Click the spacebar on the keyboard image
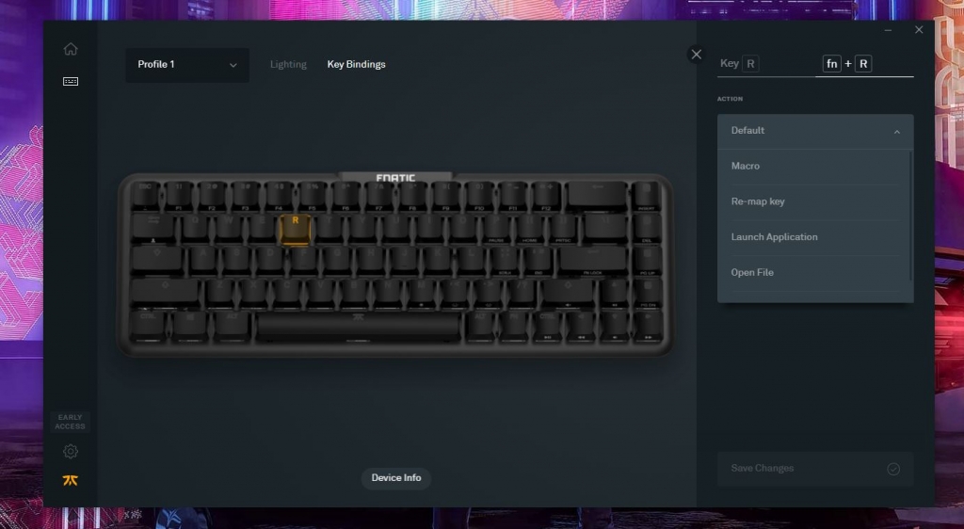This screenshot has height=529, width=964. point(358,326)
